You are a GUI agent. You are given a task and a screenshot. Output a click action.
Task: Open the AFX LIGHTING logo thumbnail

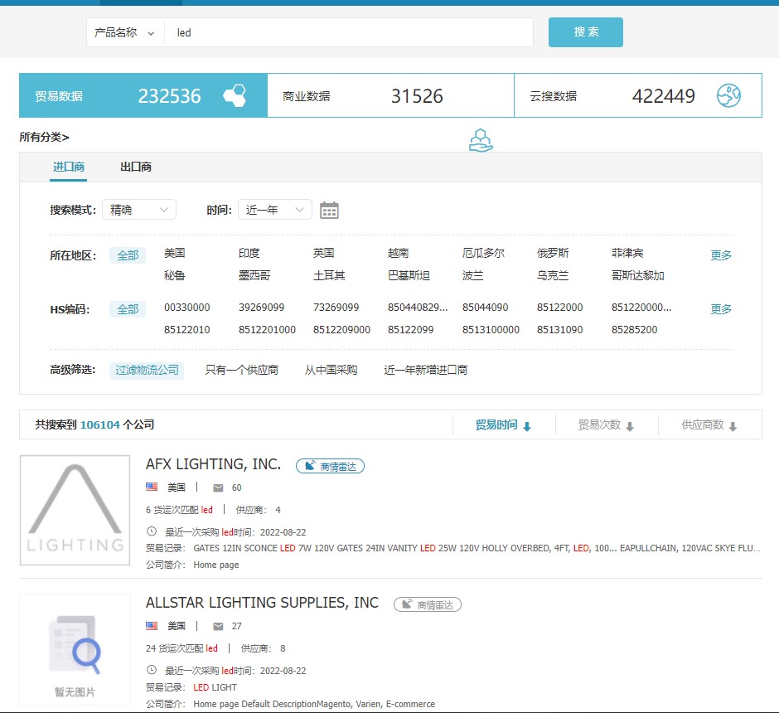[75, 510]
